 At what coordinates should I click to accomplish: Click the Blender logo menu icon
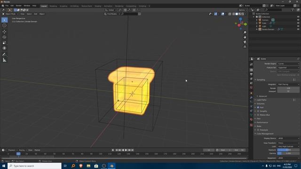pyautogui.click(x=3, y=6)
